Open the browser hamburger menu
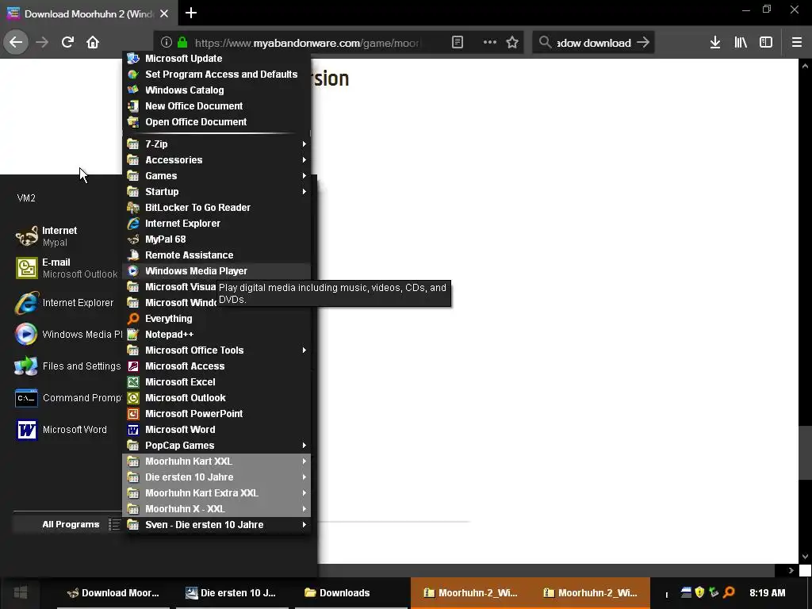This screenshot has width=812, height=609. (x=797, y=42)
